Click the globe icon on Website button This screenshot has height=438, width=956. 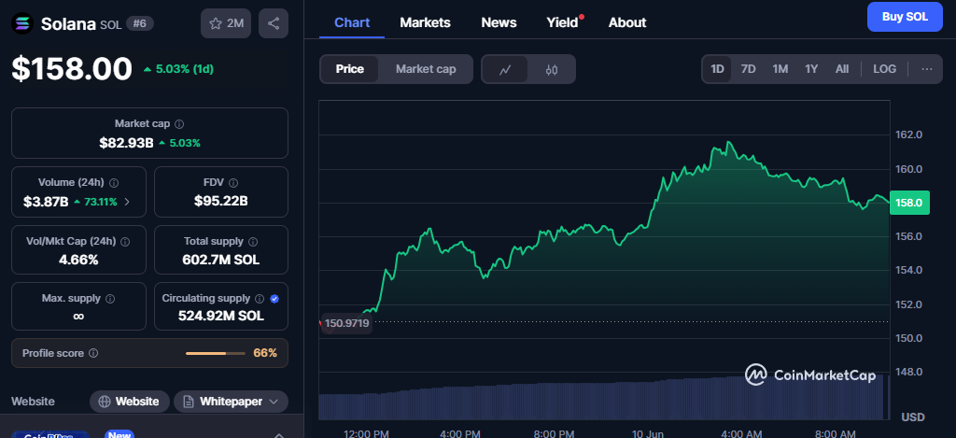105,402
